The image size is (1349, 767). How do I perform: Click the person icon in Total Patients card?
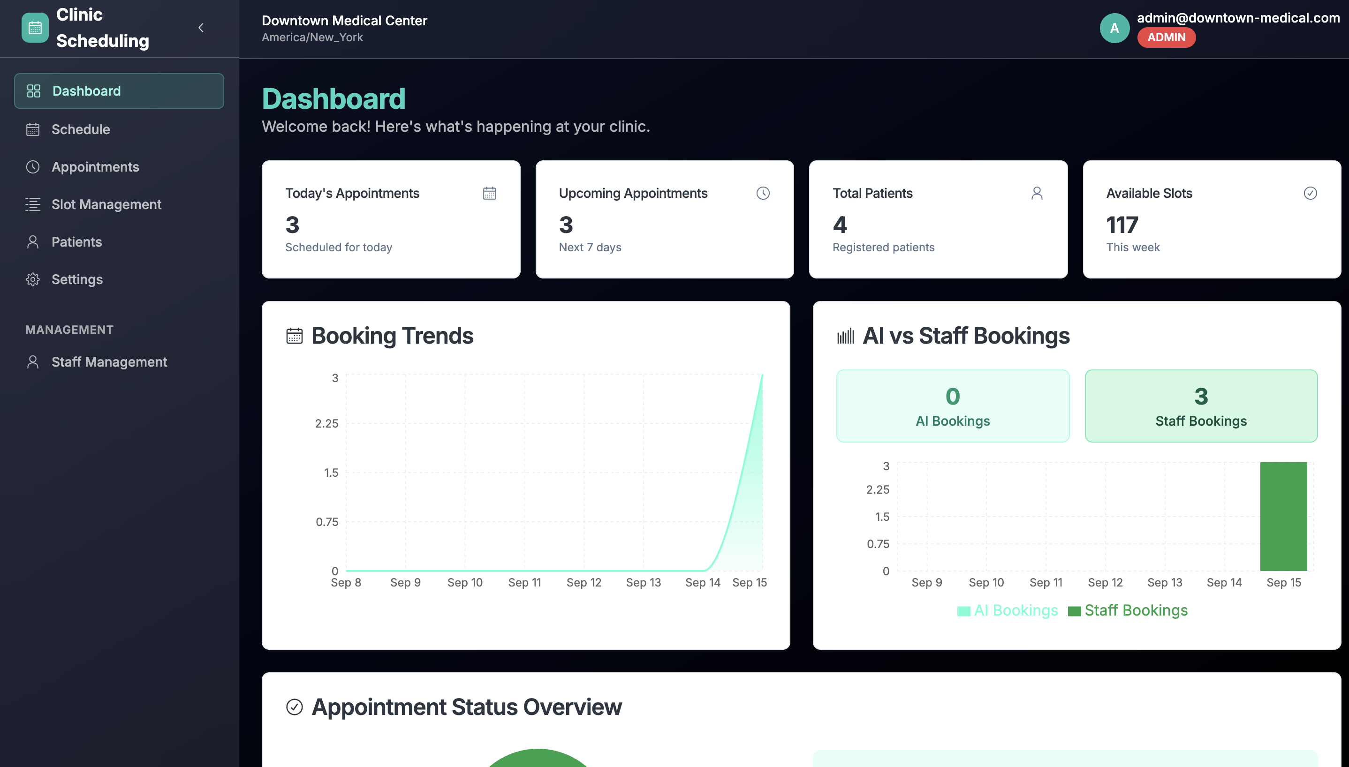(1037, 193)
